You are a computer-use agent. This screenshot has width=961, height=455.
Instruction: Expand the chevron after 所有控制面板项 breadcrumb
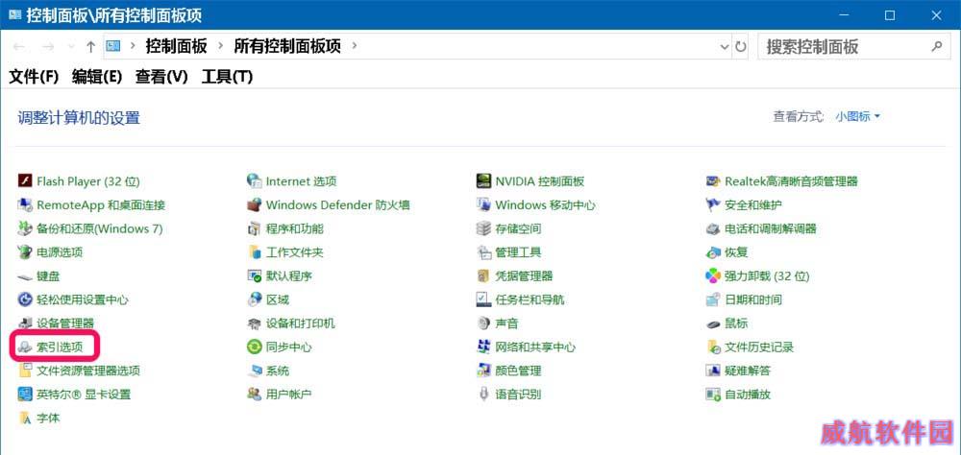pos(354,45)
